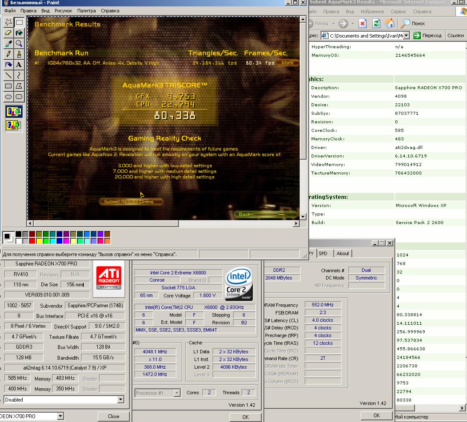Open the Избранное menu in Internet Explorer
This screenshot has width=467, height=422.
point(372,12)
